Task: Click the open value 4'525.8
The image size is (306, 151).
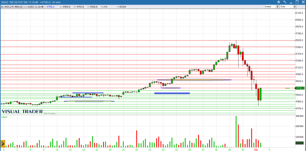Action: click(x=94, y=7)
